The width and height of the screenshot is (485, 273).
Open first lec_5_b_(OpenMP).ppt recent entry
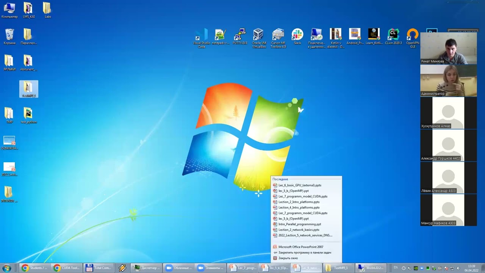[306, 191]
